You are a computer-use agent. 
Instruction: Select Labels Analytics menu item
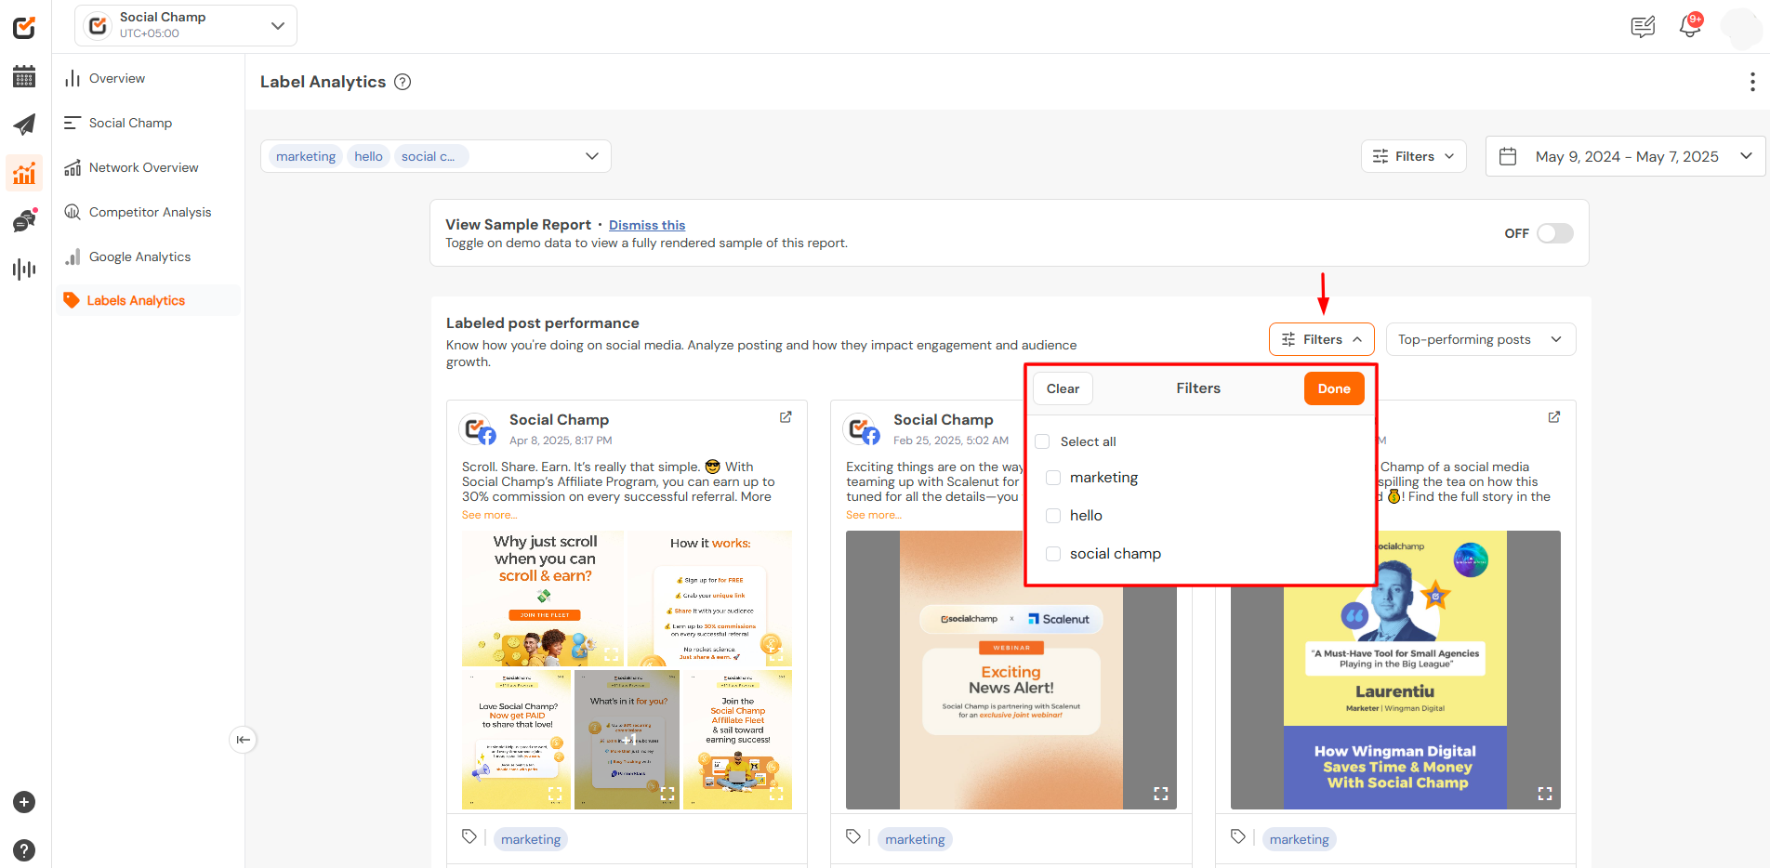tap(149, 300)
